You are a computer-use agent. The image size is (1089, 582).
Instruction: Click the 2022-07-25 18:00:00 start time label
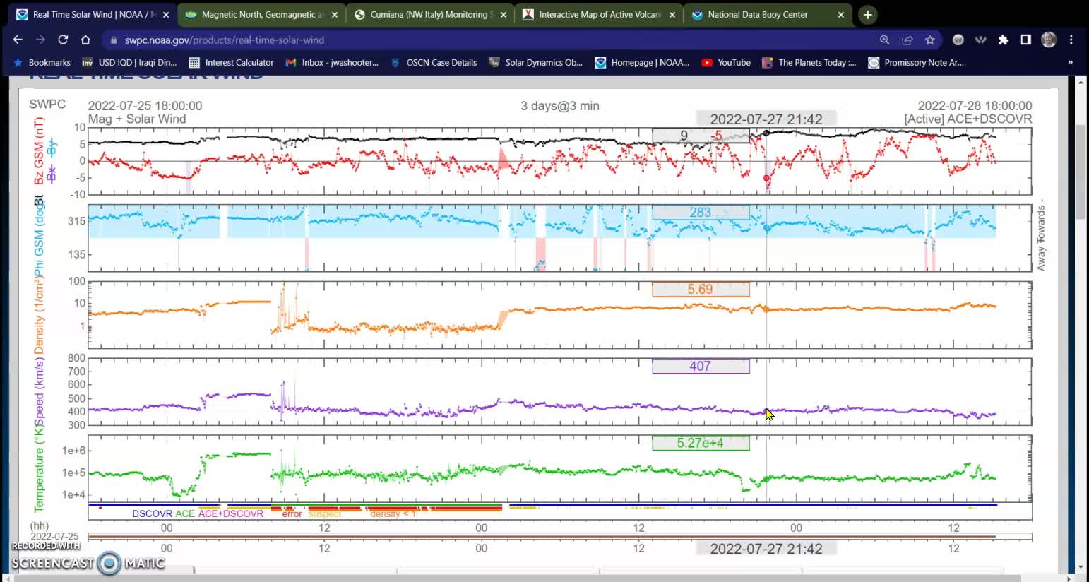point(145,106)
